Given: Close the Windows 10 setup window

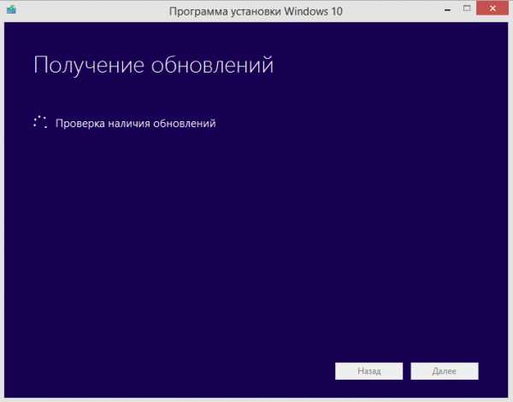Looking at the screenshot, I should tap(492, 9).
